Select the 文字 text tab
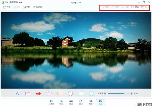The width and height of the screenshot is (152, 106). (x=101, y=102)
